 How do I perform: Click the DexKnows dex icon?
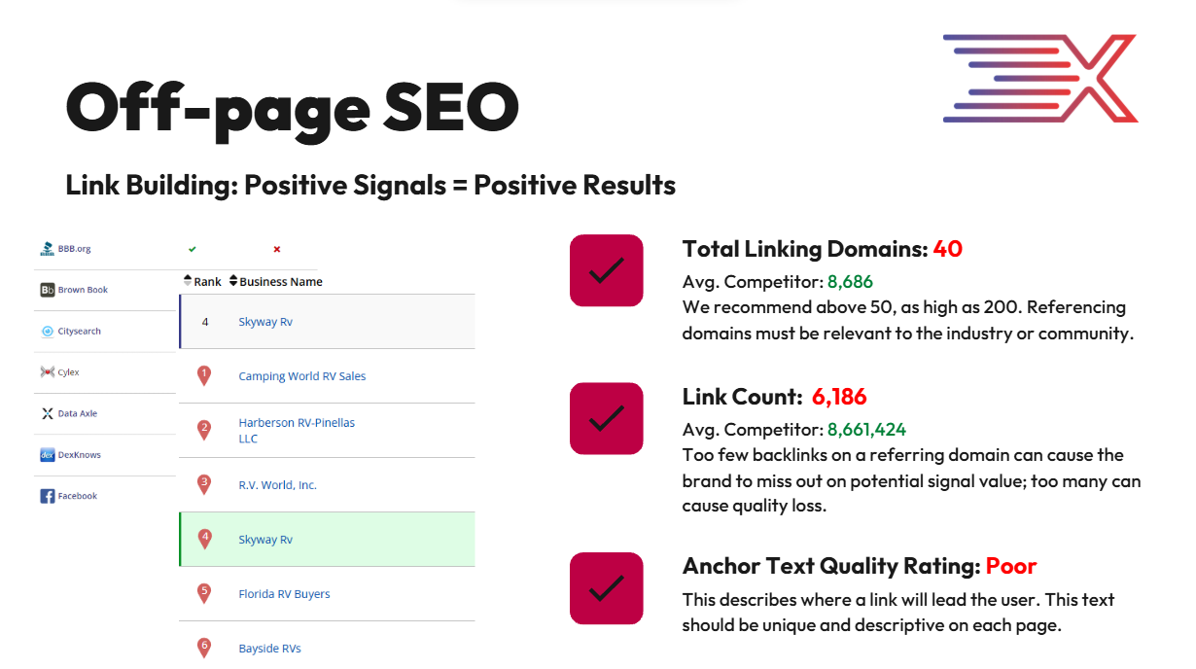47,455
